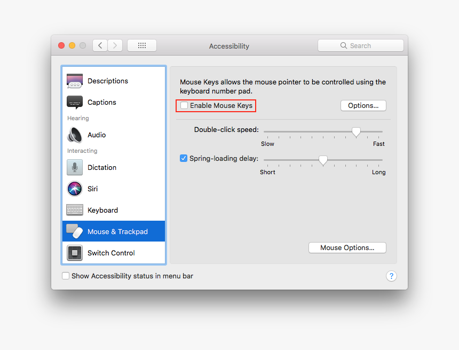
Task: Open help with the question mark button
Action: tap(391, 276)
